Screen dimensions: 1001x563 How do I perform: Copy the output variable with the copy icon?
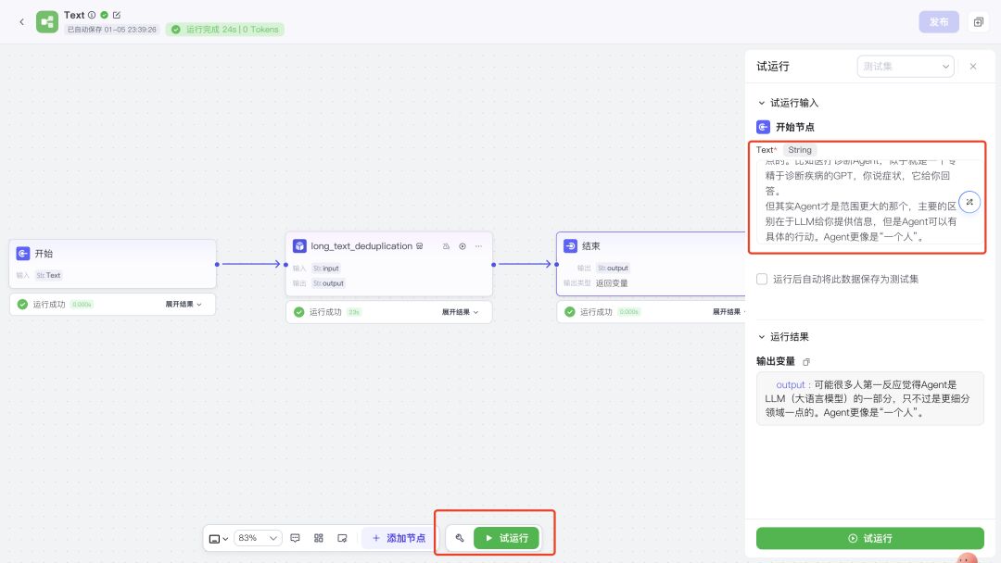(x=806, y=361)
